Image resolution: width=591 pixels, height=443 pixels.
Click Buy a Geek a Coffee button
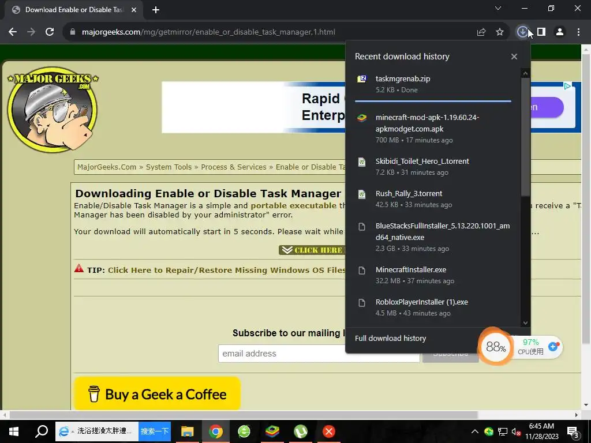(157, 394)
